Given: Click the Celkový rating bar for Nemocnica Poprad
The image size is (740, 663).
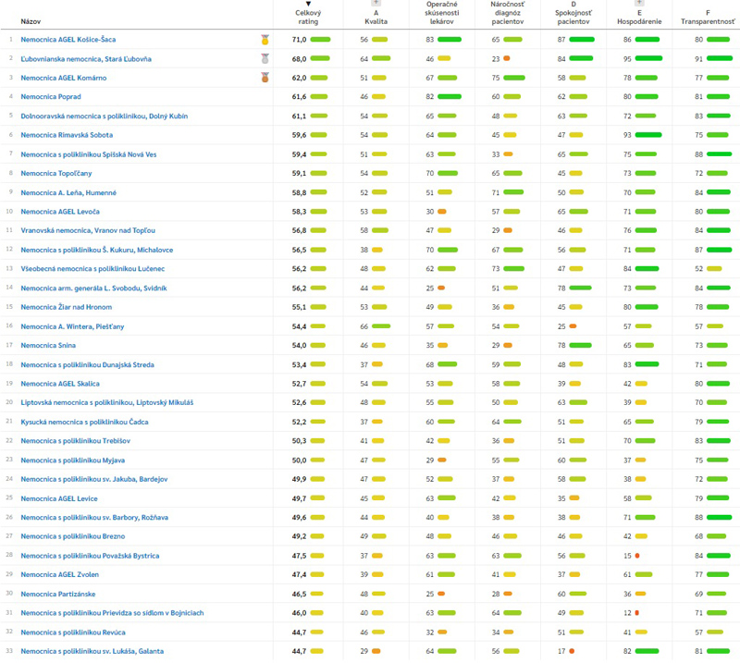Looking at the screenshot, I should pos(319,97).
